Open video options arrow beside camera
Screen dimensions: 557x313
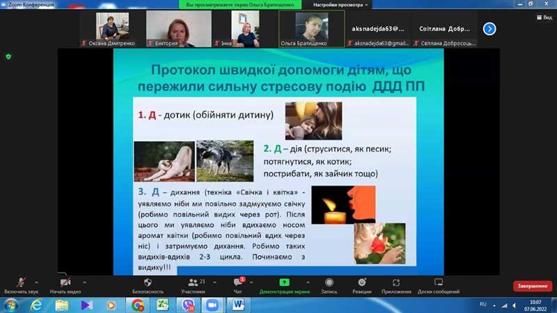(x=84, y=282)
